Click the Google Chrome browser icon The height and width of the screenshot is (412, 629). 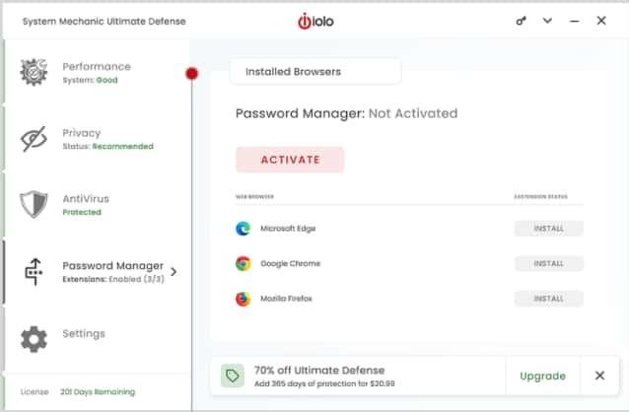[x=244, y=263]
